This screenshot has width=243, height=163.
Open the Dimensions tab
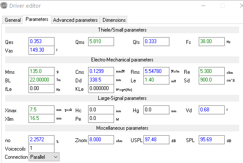pos(114,20)
